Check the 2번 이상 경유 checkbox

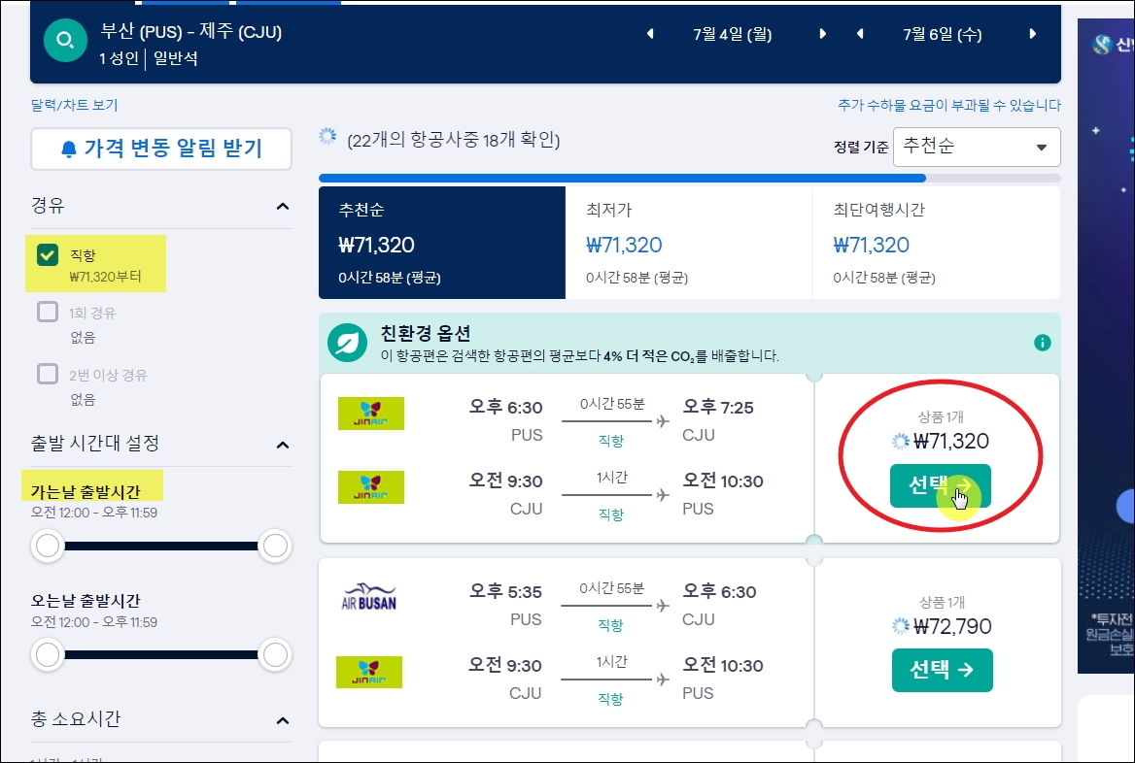tap(48, 374)
